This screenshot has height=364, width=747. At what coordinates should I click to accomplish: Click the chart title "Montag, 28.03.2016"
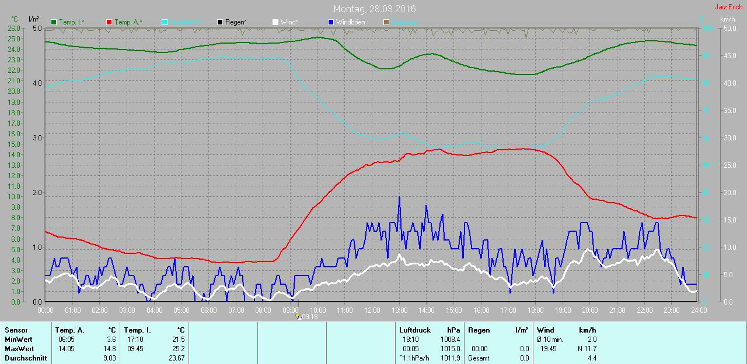(x=375, y=9)
